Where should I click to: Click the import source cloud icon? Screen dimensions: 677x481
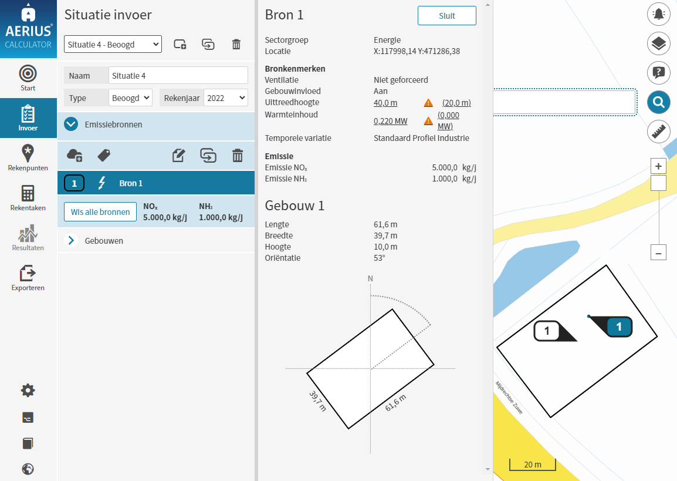point(75,155)
